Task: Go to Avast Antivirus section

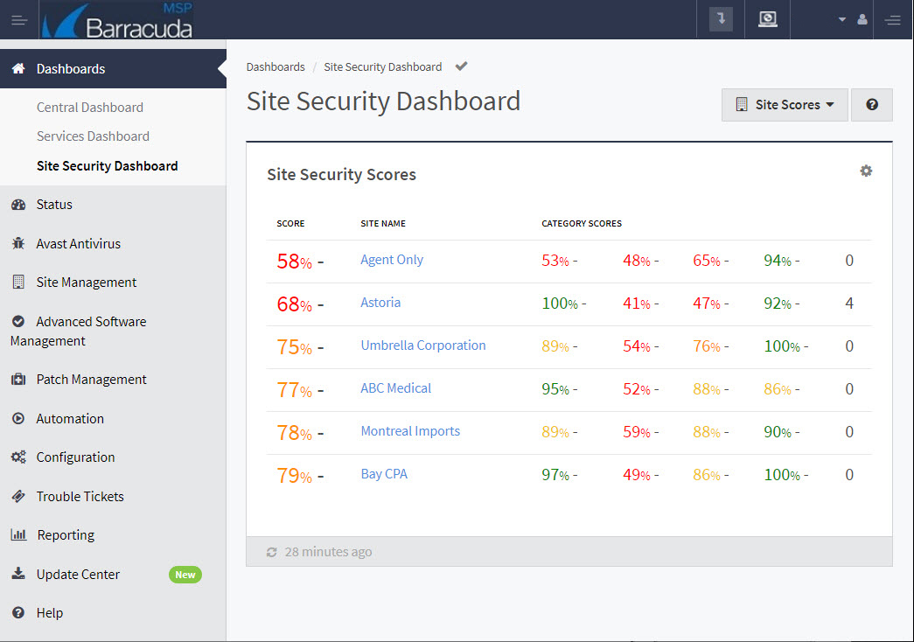Action: coord(78,244)
